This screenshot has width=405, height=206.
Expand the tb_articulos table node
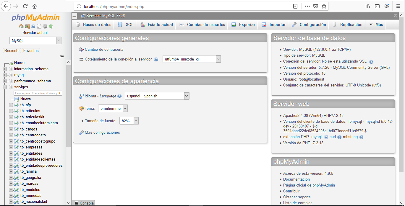(x=11, y=111)
